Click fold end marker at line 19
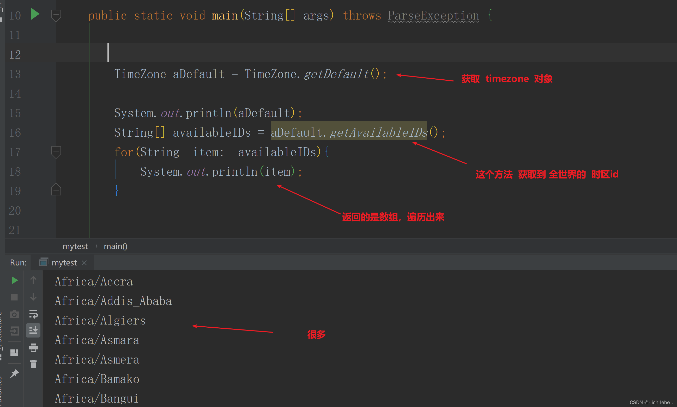 pyautogui.click(x=56, y=190)
